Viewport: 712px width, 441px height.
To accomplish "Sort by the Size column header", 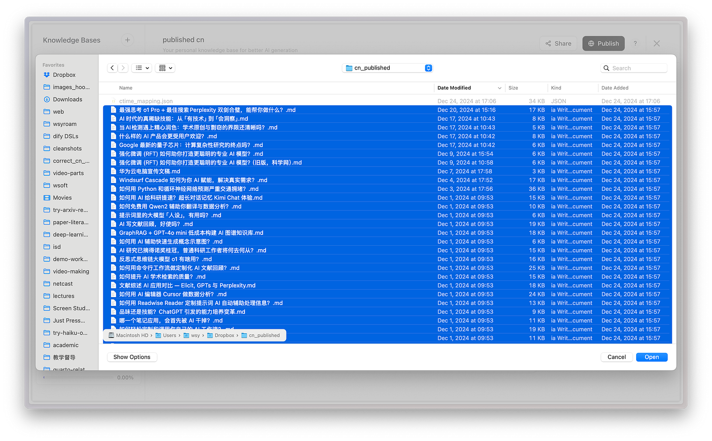I will click(513, 88).
